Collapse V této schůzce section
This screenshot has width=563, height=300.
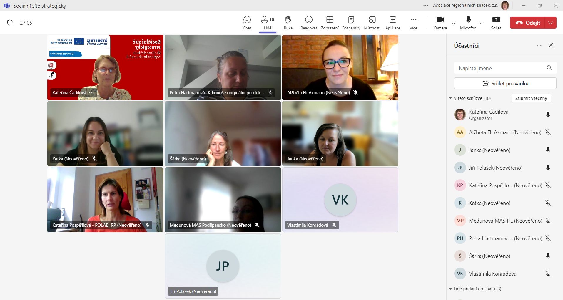tap(450, 98)
